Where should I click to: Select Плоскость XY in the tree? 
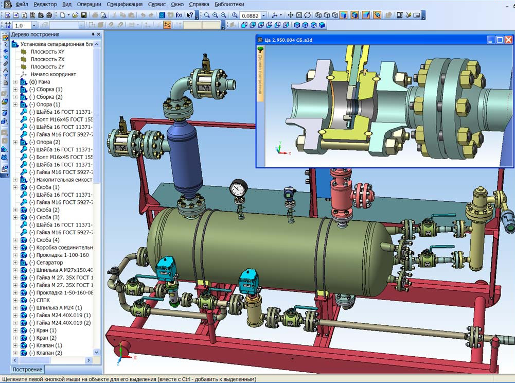(47, 52)
